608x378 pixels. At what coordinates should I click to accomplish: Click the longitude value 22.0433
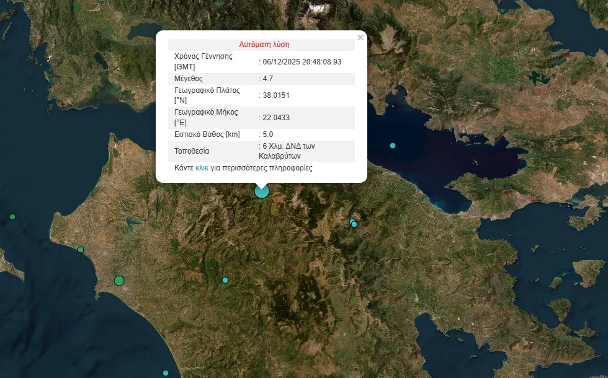pyautogui.click(x=276, y=118)
